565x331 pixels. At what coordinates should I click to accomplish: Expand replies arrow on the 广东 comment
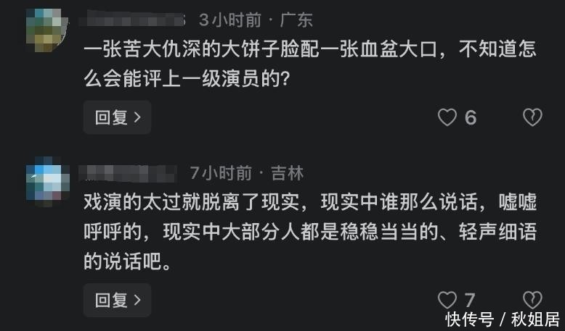click(x=137, y=117)
